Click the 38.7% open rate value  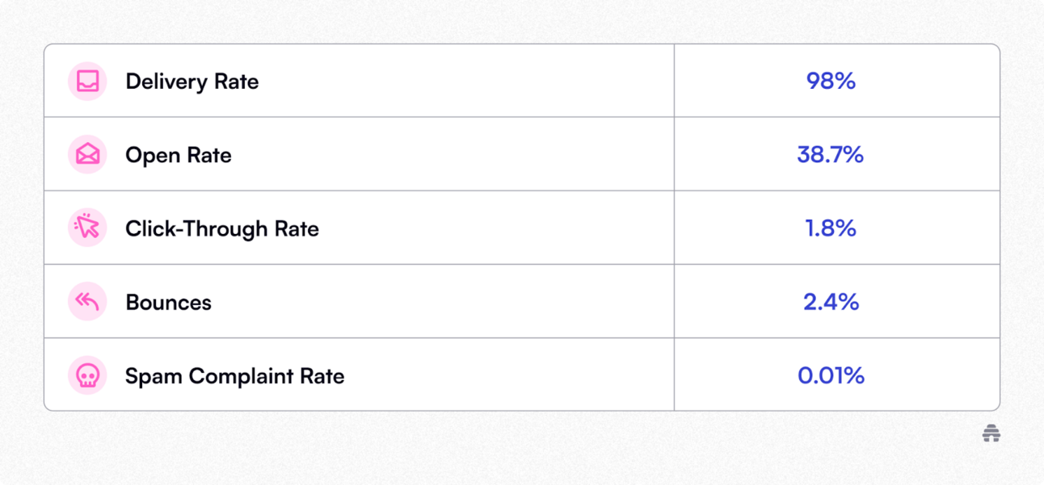click(831, 155)
